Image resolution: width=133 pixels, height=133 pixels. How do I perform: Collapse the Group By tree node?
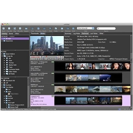pos(2,56)
